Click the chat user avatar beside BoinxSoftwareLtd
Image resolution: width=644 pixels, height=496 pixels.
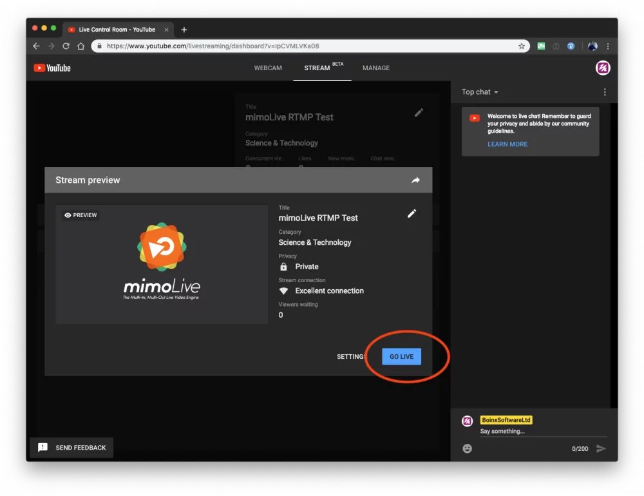tap(467, 421)
